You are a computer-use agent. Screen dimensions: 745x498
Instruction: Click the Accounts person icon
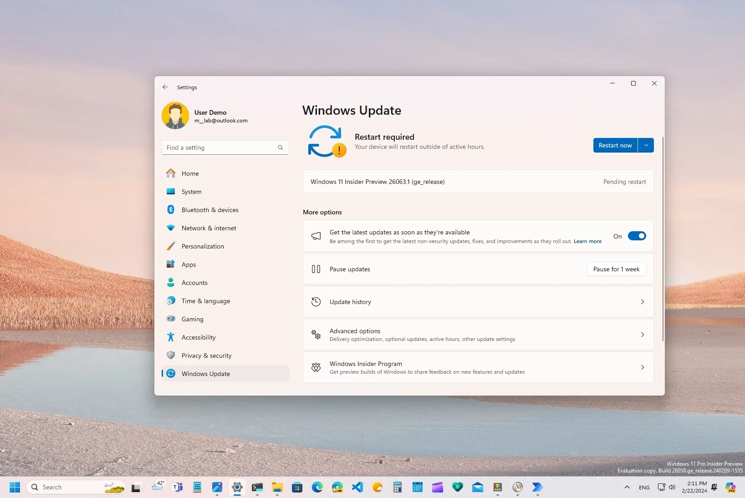[171, 282]
